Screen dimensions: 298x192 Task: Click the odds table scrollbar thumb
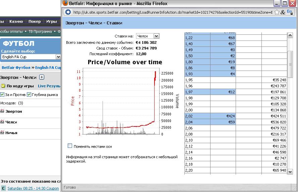pyautogui.click(x=290, y=64)
